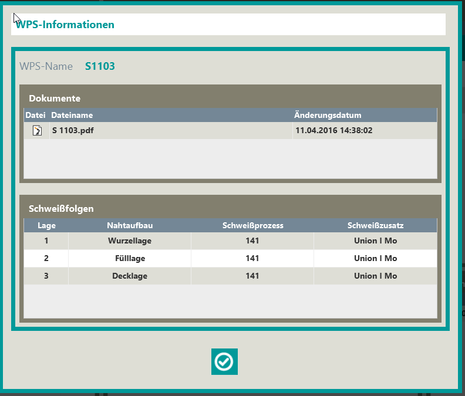Click the Nahtaufbau column header
465x396 pixels.
pos(130,225)
